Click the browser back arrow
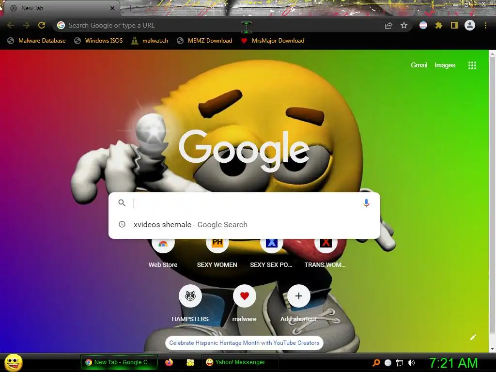The image size is (496, 372). click(x=11, y=25)
